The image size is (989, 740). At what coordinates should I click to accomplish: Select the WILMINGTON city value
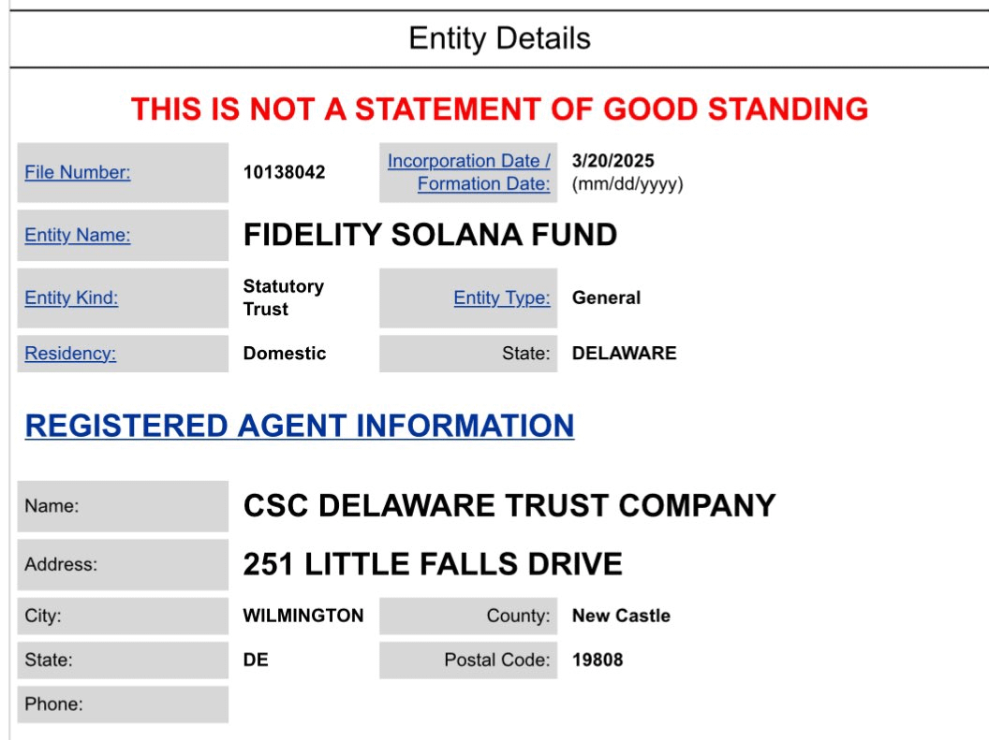click(x=302, y=616)
